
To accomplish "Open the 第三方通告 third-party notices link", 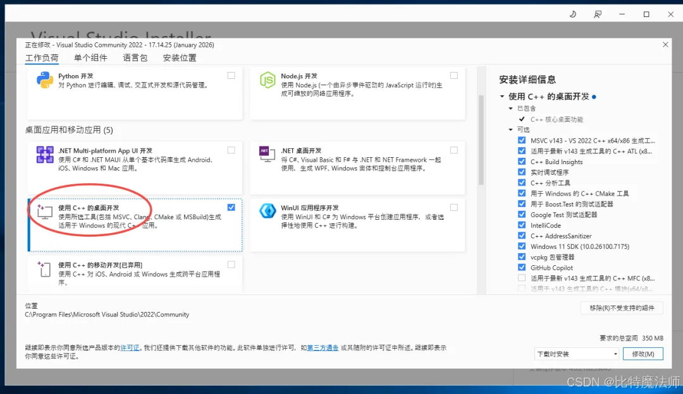I will (323, 348).
